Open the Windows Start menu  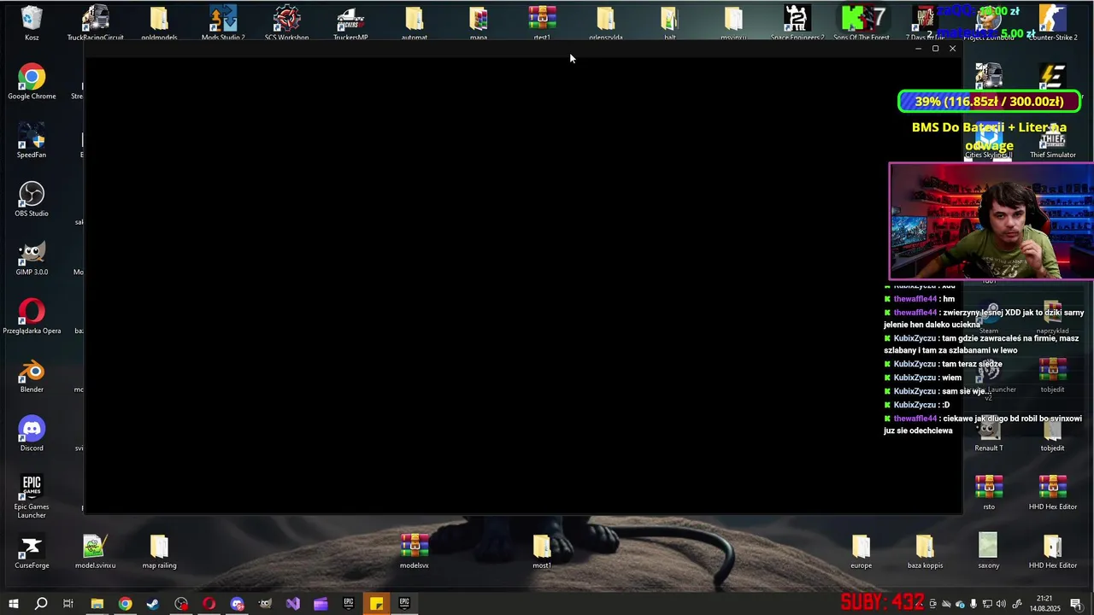pos(13,604)
